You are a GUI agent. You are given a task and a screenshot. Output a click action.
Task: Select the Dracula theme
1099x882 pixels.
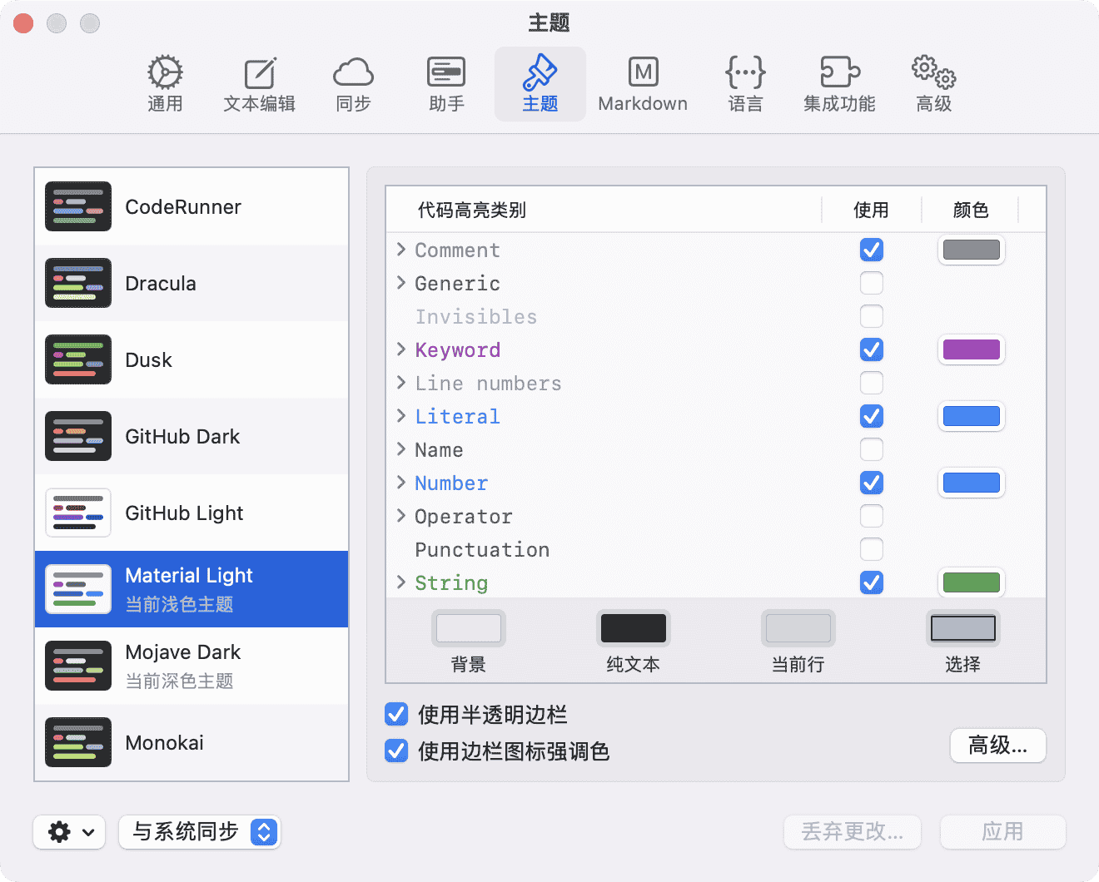[191, 283]
